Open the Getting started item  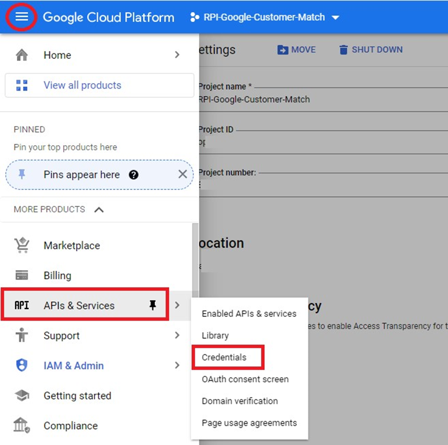pyautogui.click(x=77, y=396)
